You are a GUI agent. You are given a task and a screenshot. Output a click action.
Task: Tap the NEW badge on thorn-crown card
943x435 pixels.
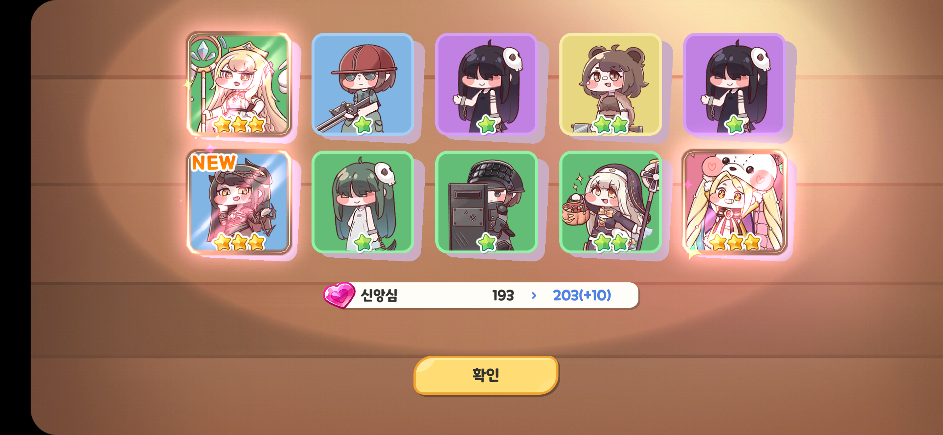point(214,163)
